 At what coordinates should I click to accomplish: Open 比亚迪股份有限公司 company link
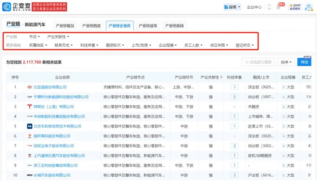[x=50, y=87]
